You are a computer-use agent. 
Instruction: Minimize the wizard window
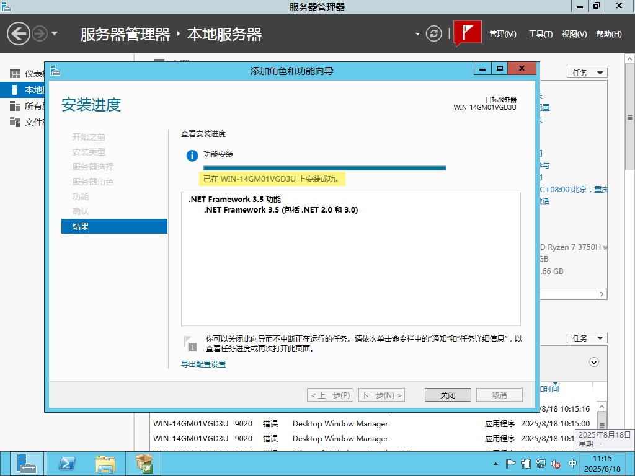click(x=482, y=68)
